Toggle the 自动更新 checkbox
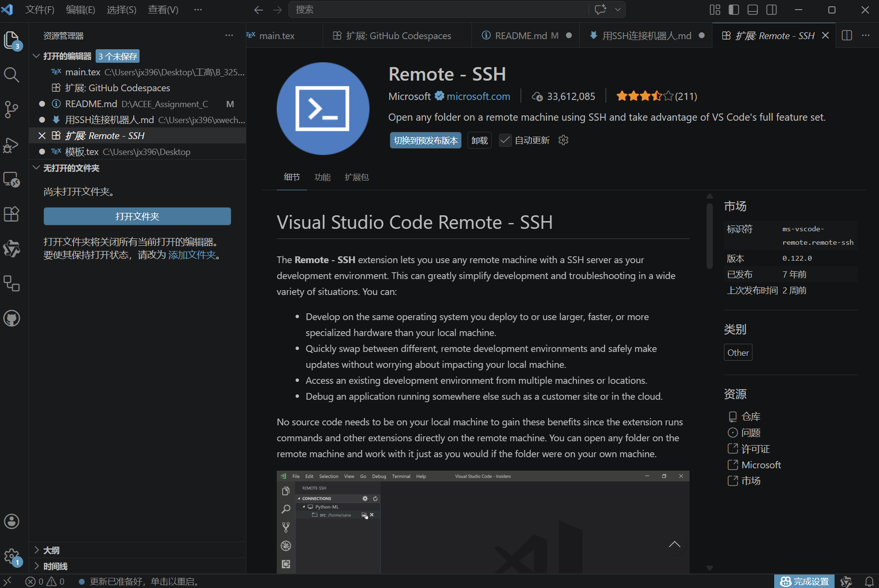The width and height of the screenshot is (879, 588). coord(505,140)
